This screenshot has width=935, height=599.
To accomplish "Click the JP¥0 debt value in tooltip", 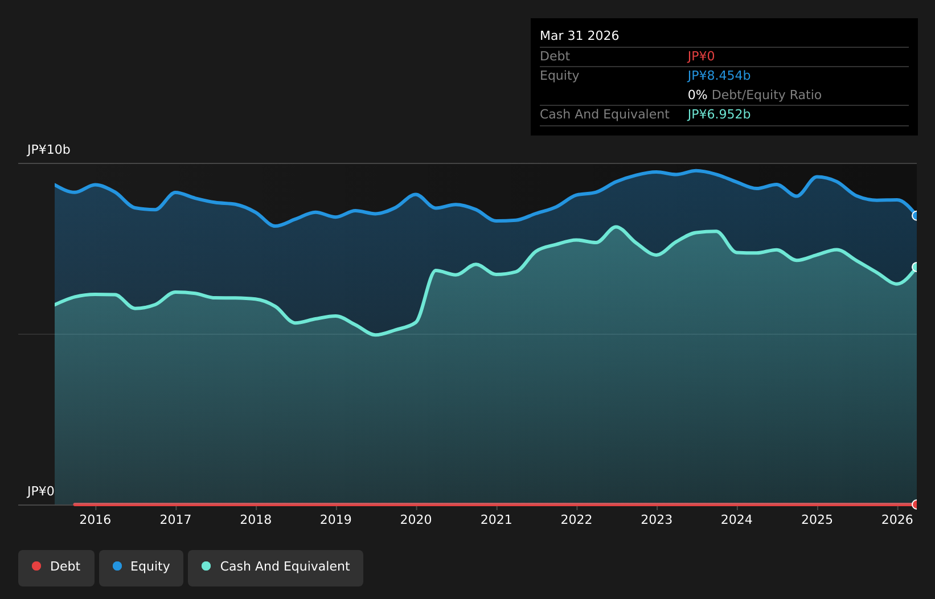I will click(x=701, y=56).
